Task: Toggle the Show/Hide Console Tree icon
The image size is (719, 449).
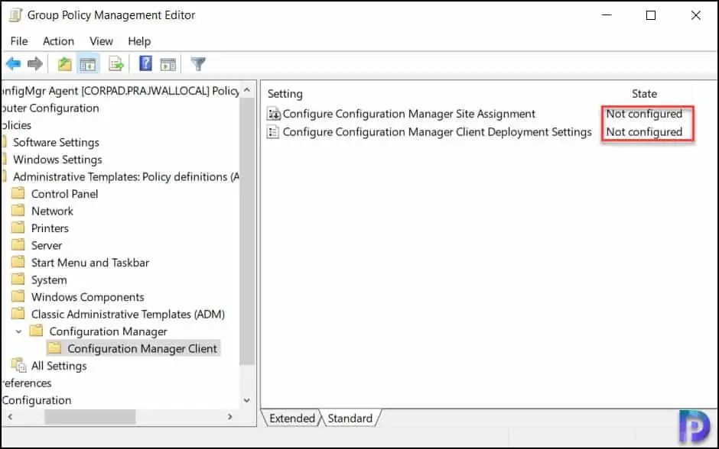Action: pyautogui.click(x=88, y=64)
